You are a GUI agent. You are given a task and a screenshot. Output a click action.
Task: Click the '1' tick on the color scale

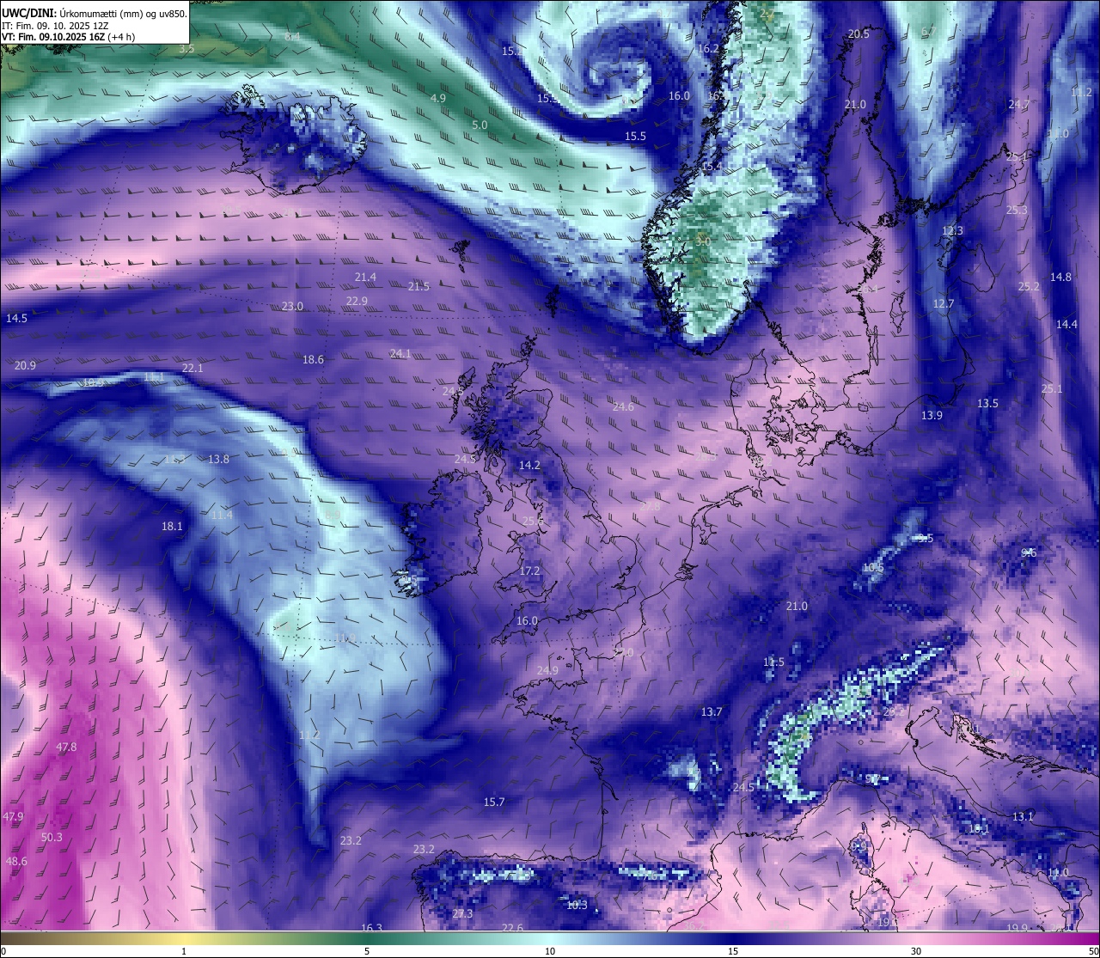[x=184, y=951]
